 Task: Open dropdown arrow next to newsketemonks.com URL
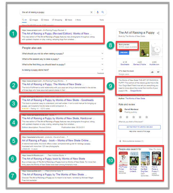pyautogui.click(x=68, y=137)
